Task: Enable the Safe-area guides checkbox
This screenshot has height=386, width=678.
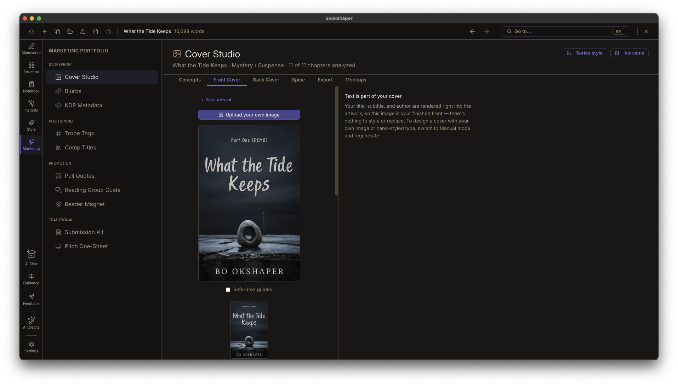Action: (x=228, y=290)
